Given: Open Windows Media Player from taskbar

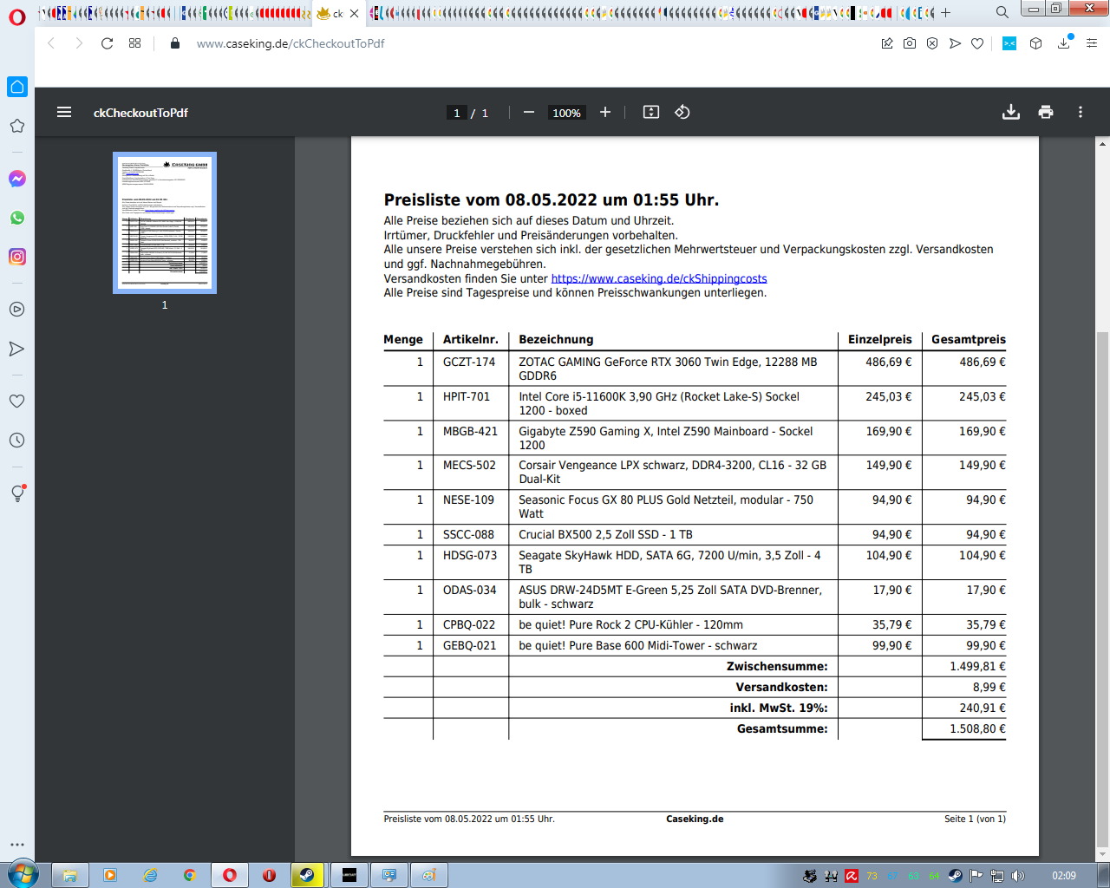Looking at the screenshot, I should (x=110, y=875).
